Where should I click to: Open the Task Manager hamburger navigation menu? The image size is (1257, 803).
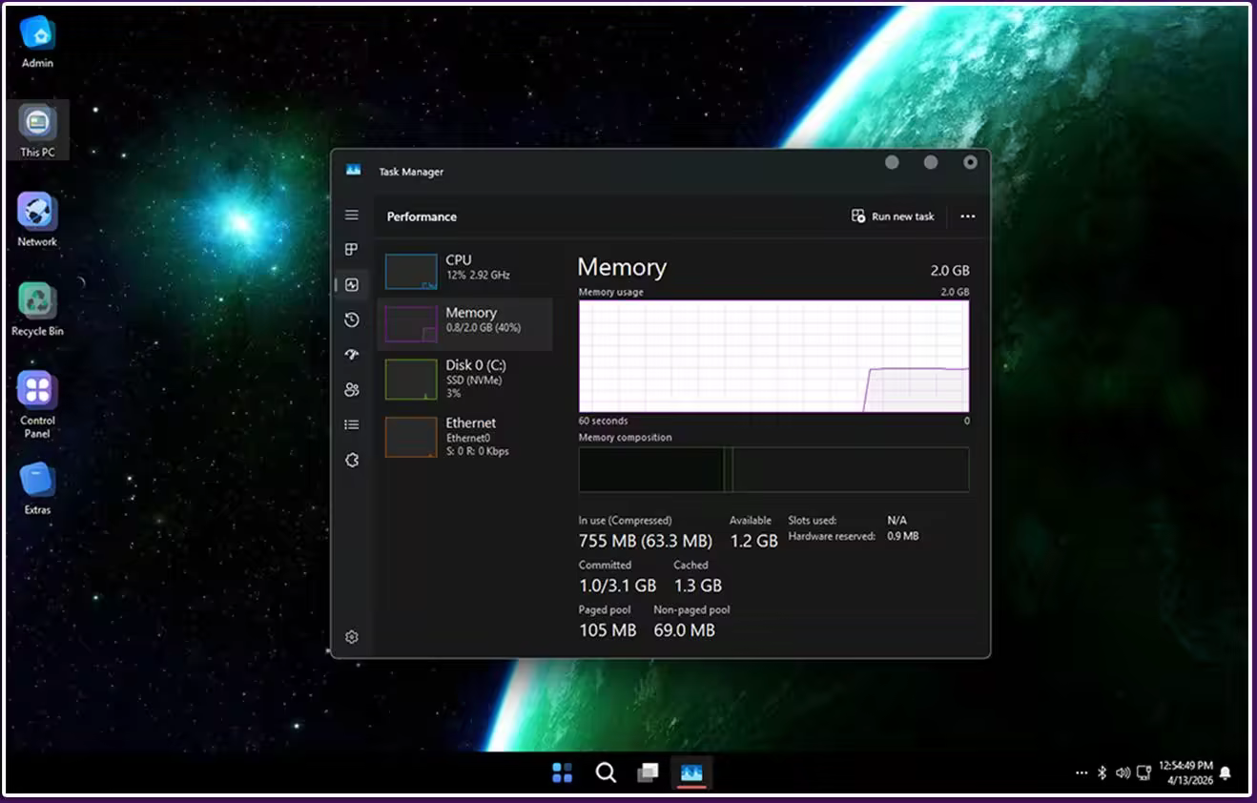(352, 216)
